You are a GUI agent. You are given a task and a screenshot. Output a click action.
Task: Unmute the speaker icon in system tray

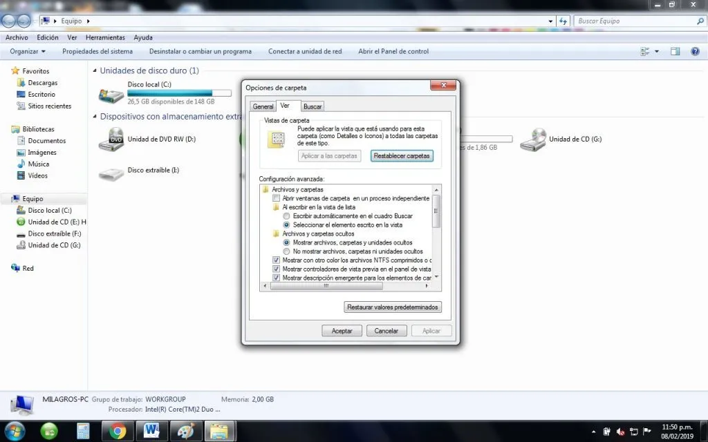click(621, 431)
